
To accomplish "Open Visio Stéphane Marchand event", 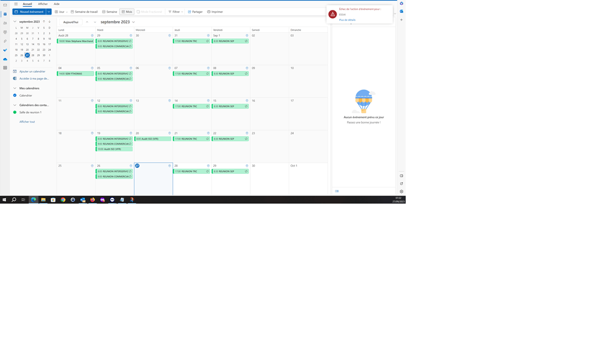I will 76,41.
